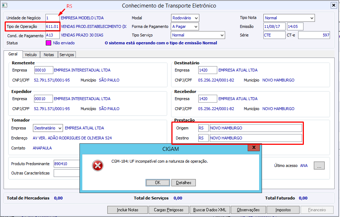The height and width of the screenshot is (217, 340).
Task: Close the Conhecimento de Transporte Eletrônico window
Action: click(334, 5)
